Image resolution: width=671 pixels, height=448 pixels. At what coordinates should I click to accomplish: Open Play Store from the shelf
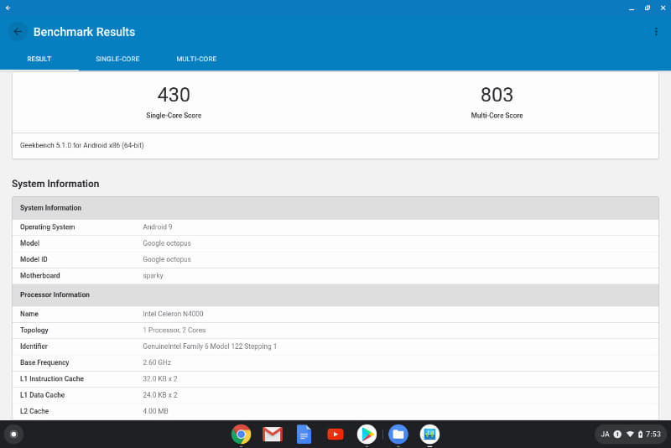pos(367,435)
